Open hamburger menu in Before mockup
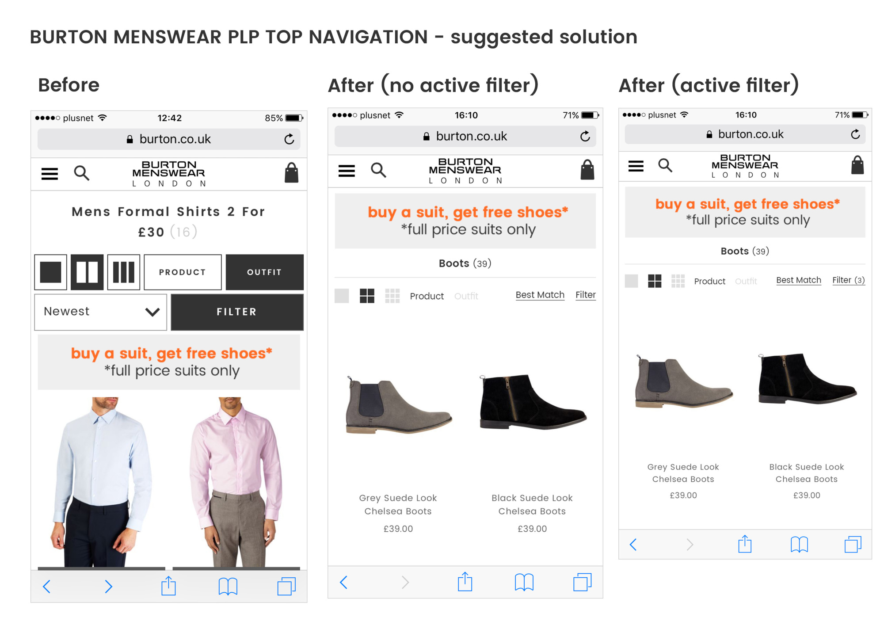The height and width of the screenshot is (625, 884). tap(50, 174)
